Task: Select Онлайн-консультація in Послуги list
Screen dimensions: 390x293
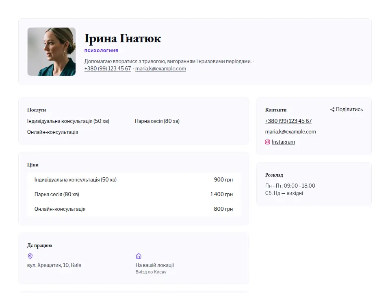Action: tap(52, 132)
